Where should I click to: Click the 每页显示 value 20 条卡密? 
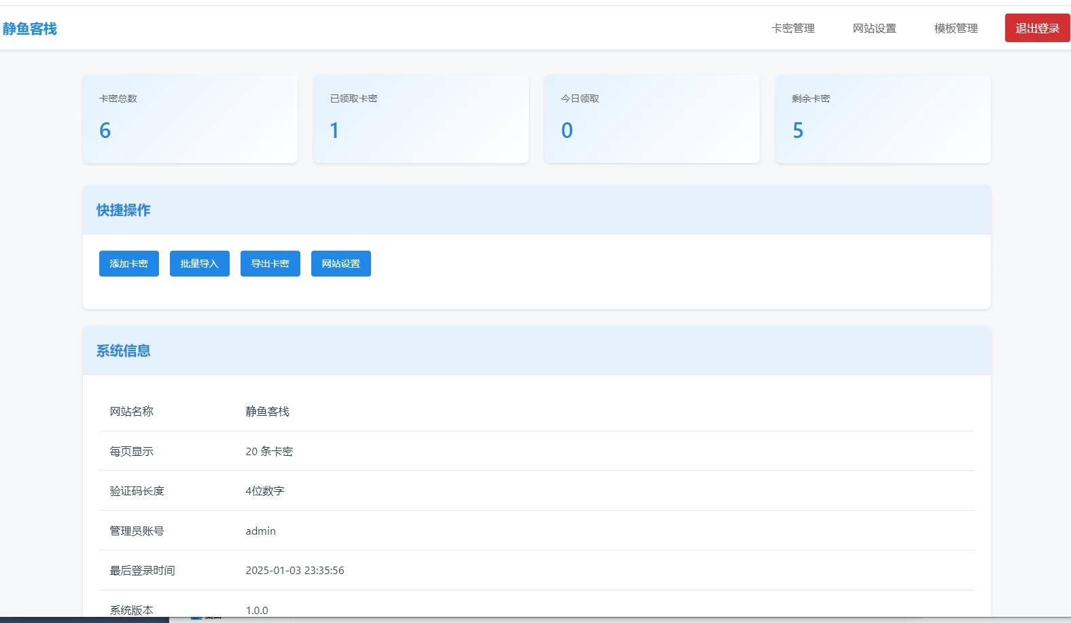tap(269, 452)
